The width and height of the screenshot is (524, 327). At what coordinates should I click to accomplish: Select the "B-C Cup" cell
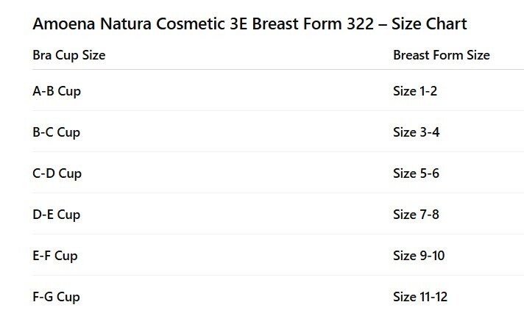pyautogui.click(x=57, y=132)
